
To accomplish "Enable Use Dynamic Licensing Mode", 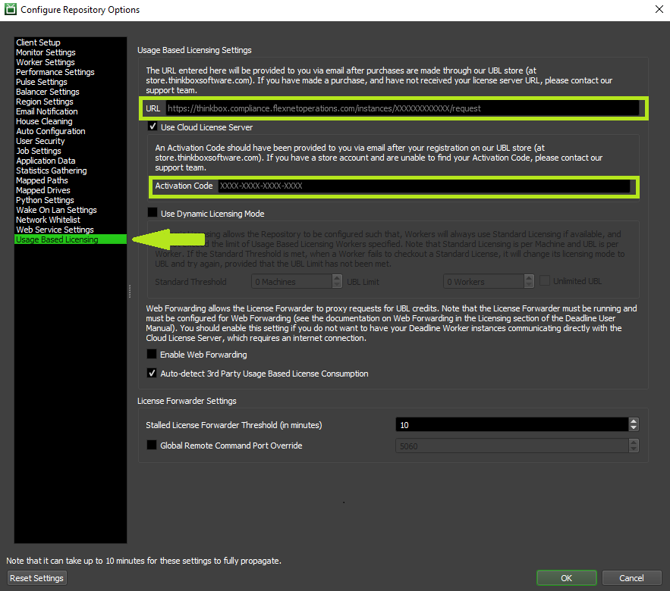I will [x=152, y=212].
